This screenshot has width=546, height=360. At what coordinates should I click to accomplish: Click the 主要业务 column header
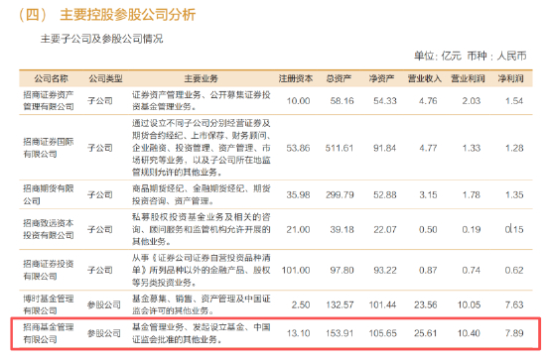(x=201, y=78)
